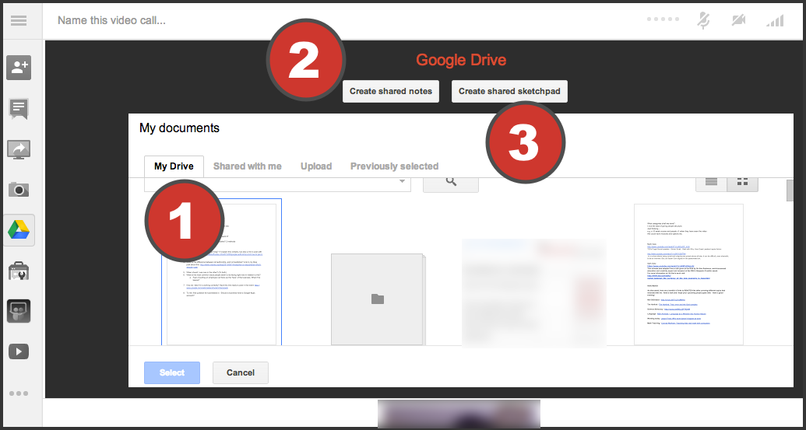Click the five-dot bandwidth indicator
The image size is (806, 430).
[663, 19]
